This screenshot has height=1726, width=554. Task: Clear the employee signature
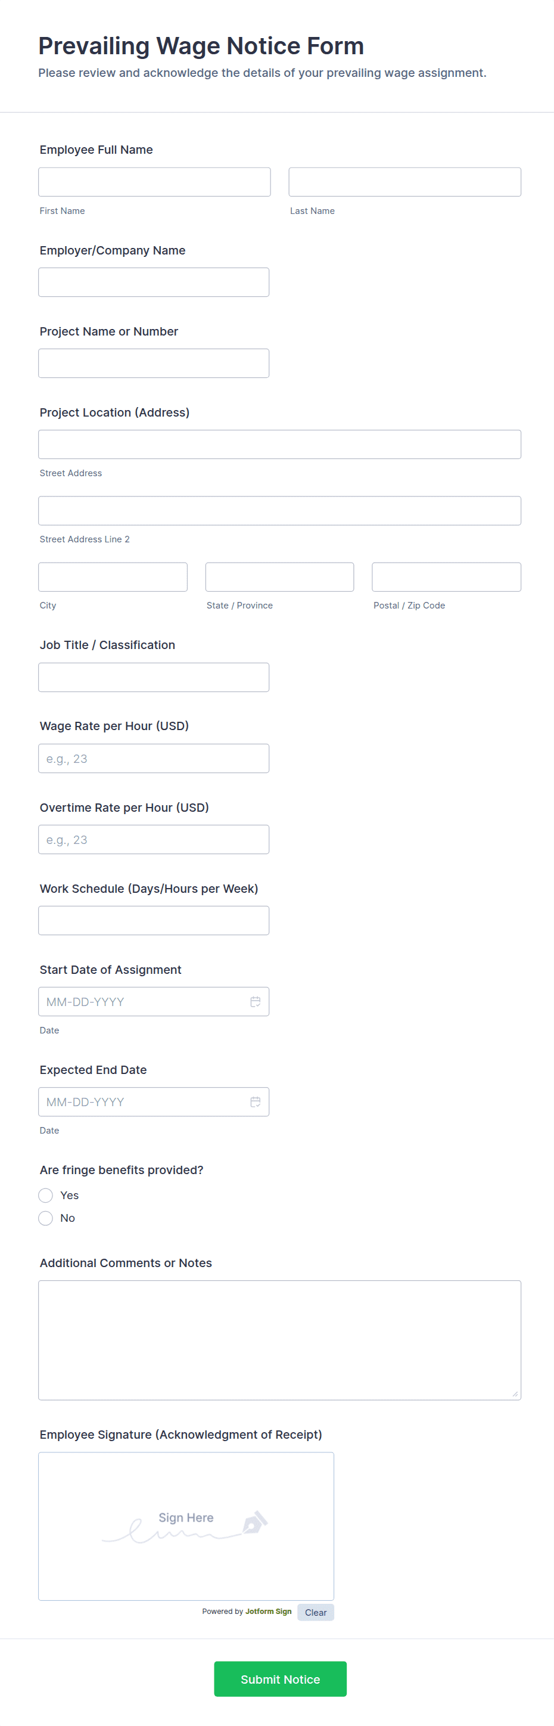click(x=316, y=1613)
